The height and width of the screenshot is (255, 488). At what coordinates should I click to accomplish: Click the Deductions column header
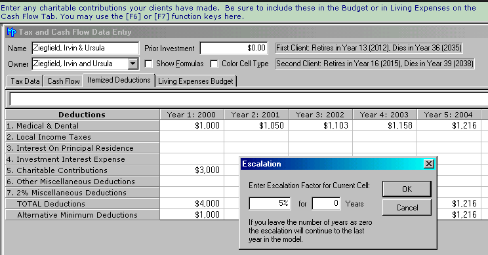coord(83,115)
